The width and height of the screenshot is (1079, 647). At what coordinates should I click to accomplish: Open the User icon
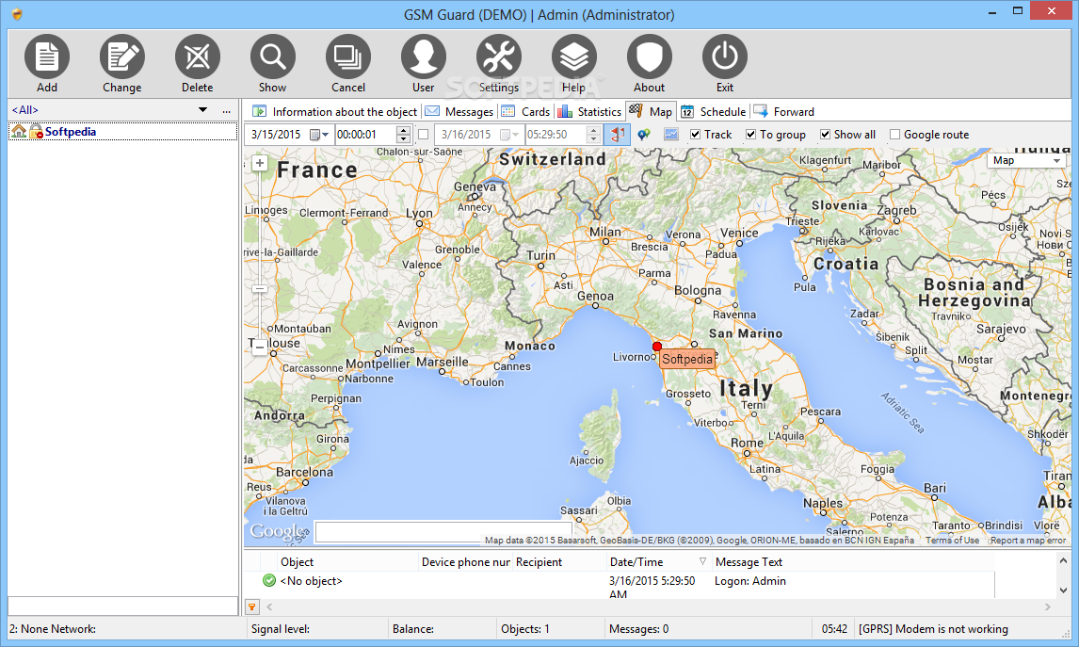[423, 57]
